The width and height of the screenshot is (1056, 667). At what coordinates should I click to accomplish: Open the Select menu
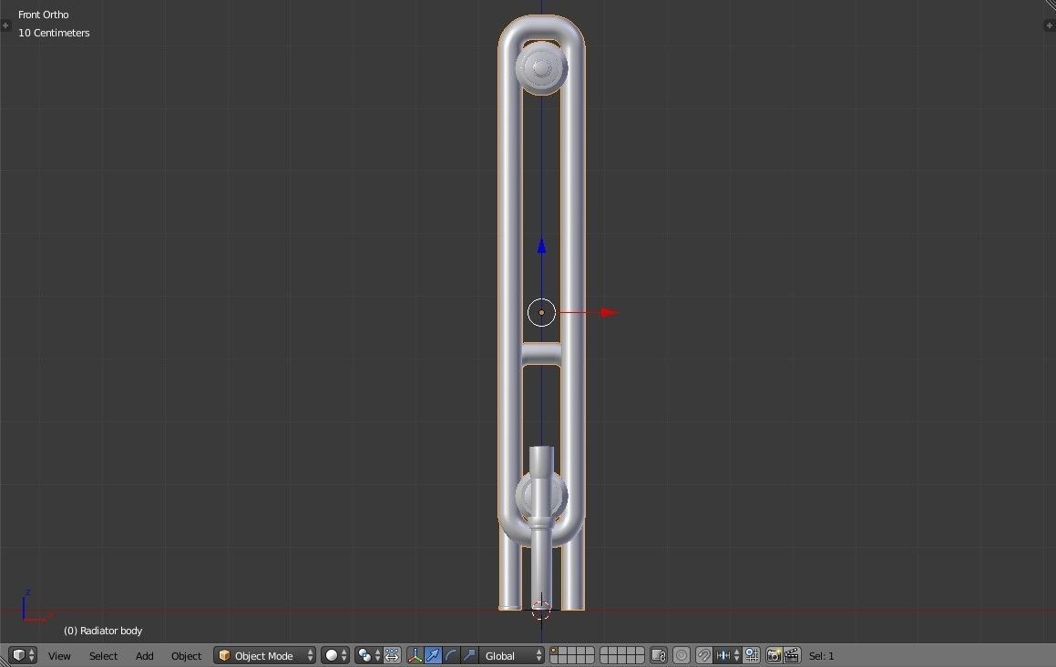pyautogui.click(x=103, y=656)
